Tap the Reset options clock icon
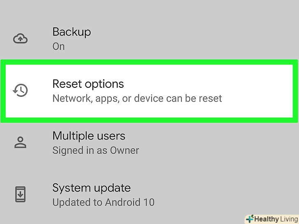Screen dimensions: 299x224 [x=20, y=90]
